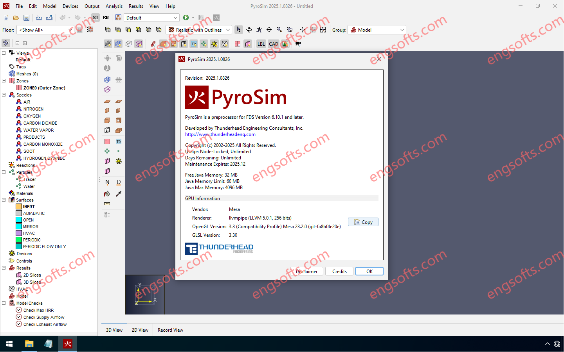Toggle LBL labels visibility button

click(x=261, y=44)
